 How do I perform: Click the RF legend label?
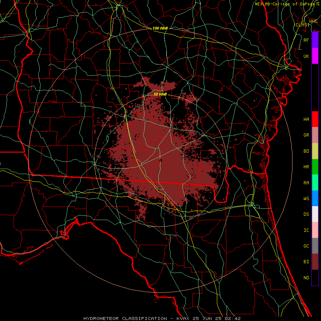pyautogui.click(x=306, y=40)
